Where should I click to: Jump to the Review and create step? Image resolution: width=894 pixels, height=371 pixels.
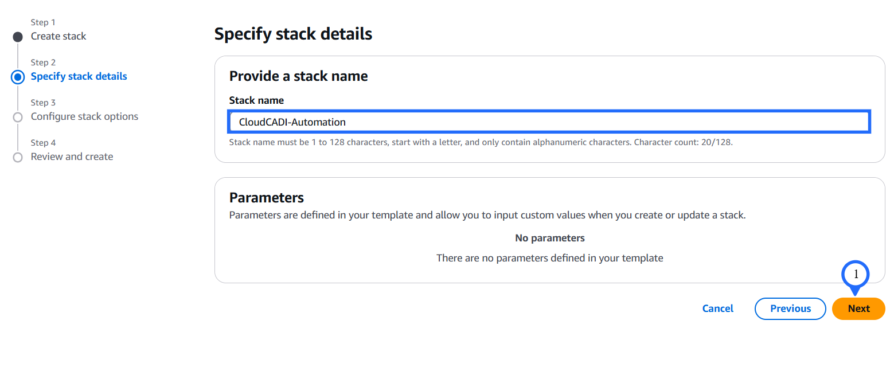click(x=72, y=157)
